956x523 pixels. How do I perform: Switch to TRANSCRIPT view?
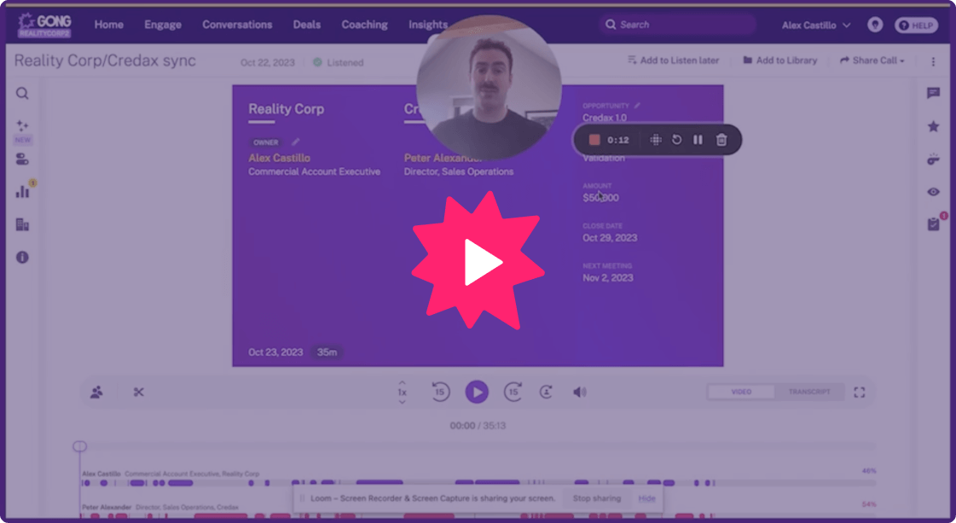click(x=809, y=392)
